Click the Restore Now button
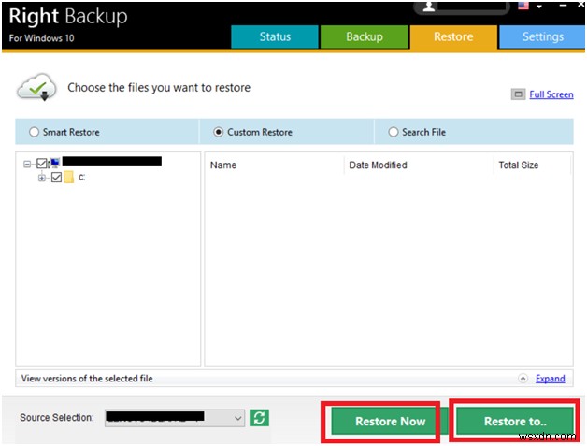 pyautogui.click(x=390, y=422)
